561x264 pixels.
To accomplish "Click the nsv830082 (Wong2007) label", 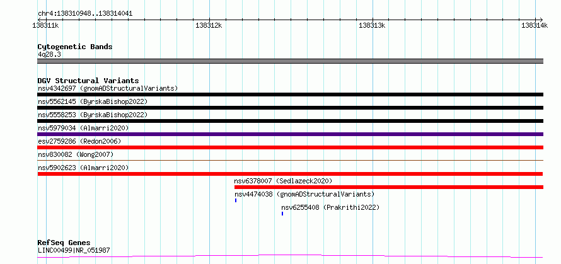I will tap(76, 154).
